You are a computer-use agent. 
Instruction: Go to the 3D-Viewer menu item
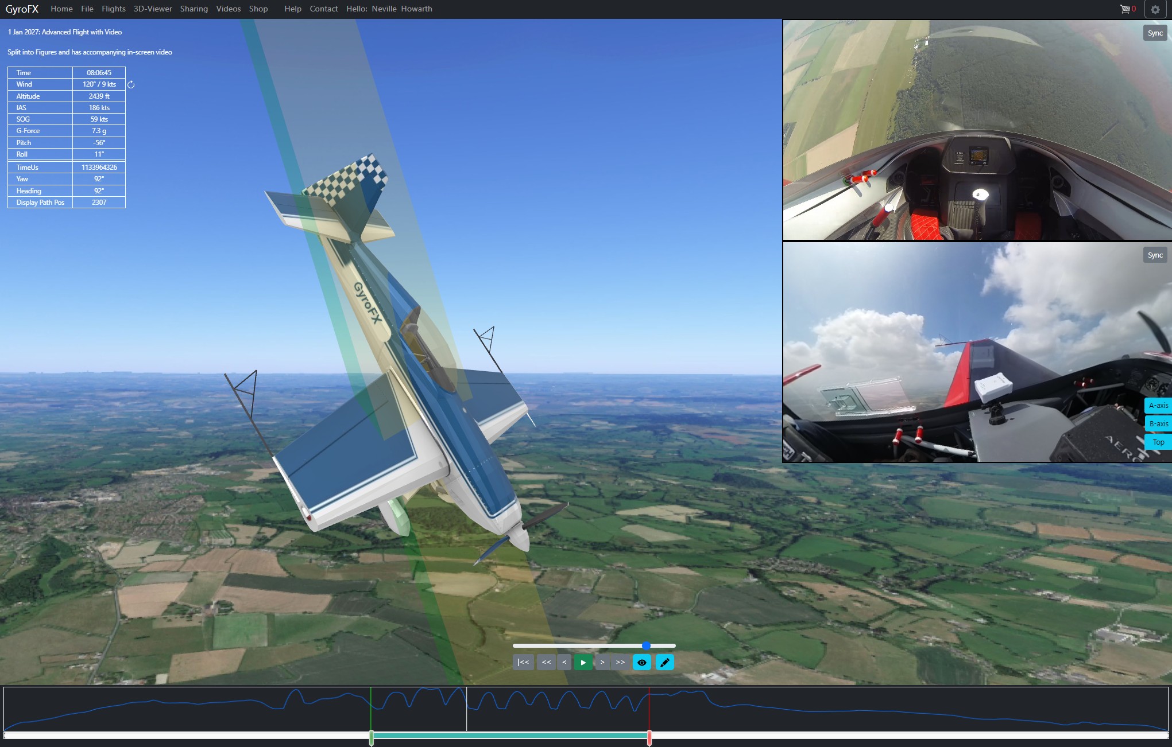153,9
